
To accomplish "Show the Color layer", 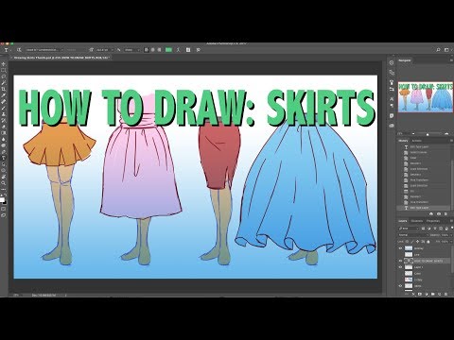I will click(400, 274).
